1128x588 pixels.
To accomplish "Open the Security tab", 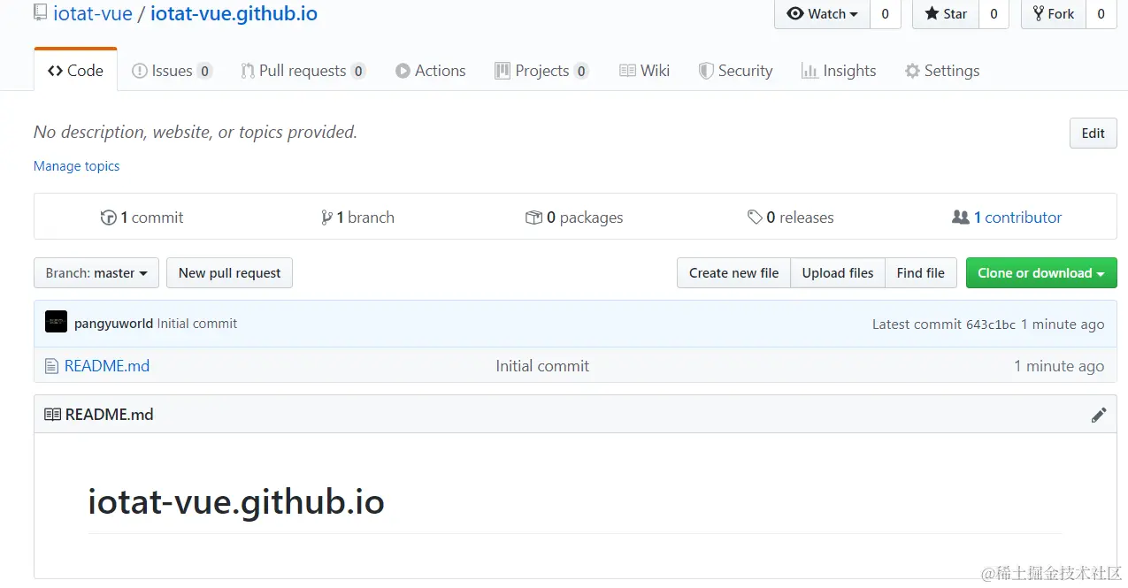I will (735, 71).
